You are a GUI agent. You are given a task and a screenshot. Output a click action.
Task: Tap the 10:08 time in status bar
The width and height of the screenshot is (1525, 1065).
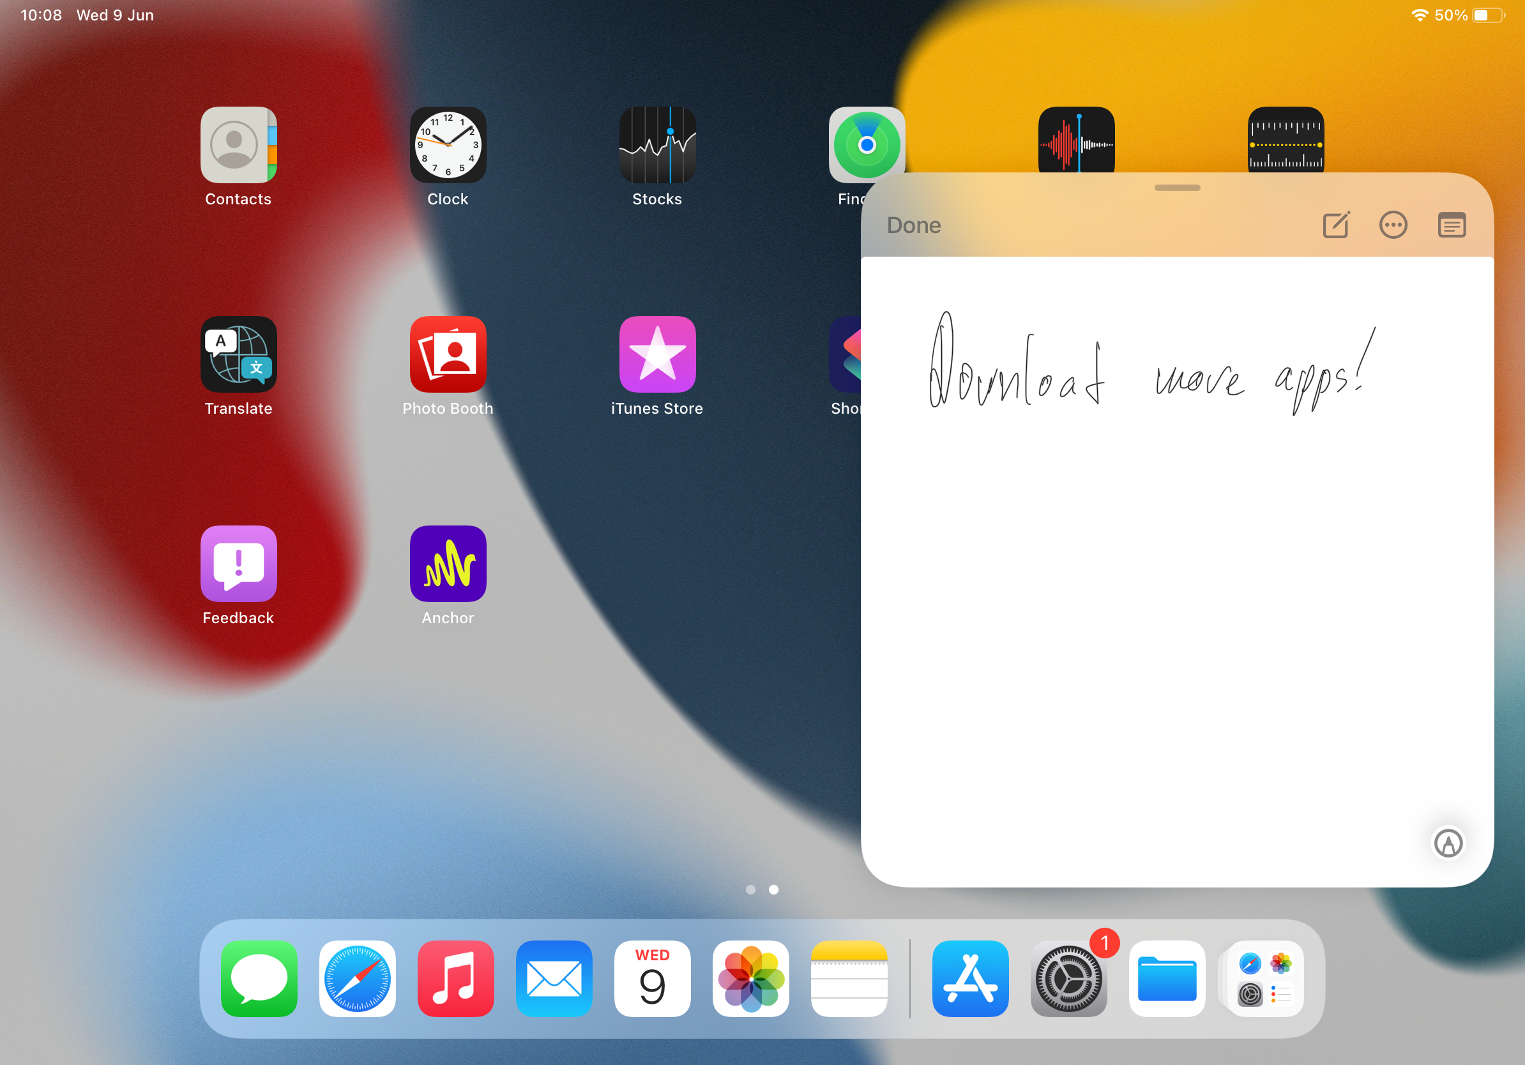tap(41, 15)
